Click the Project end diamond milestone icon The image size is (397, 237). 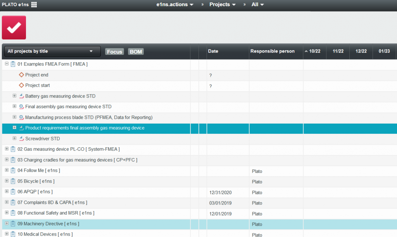(22, 75)
